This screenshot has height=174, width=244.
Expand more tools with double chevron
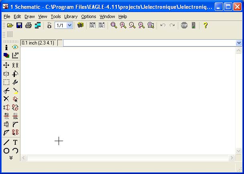[11, 158]
